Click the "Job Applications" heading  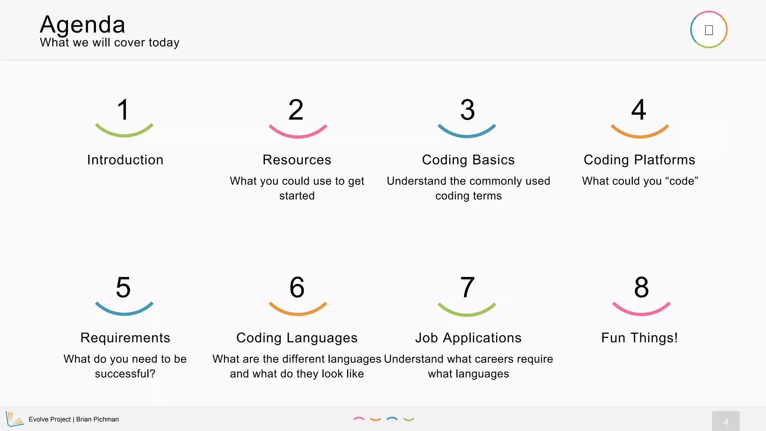click(468, 338)
